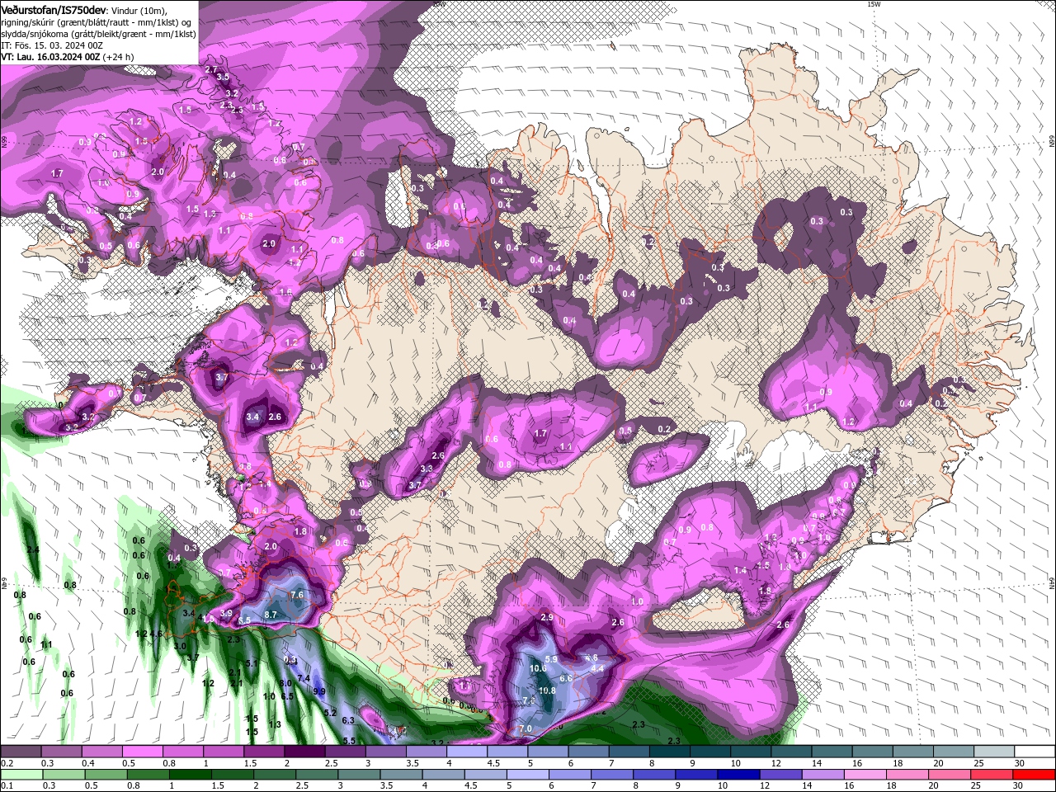Click the 2.4 value in the green rain band
Screen dimensions: 1056x792
(33, 549)
